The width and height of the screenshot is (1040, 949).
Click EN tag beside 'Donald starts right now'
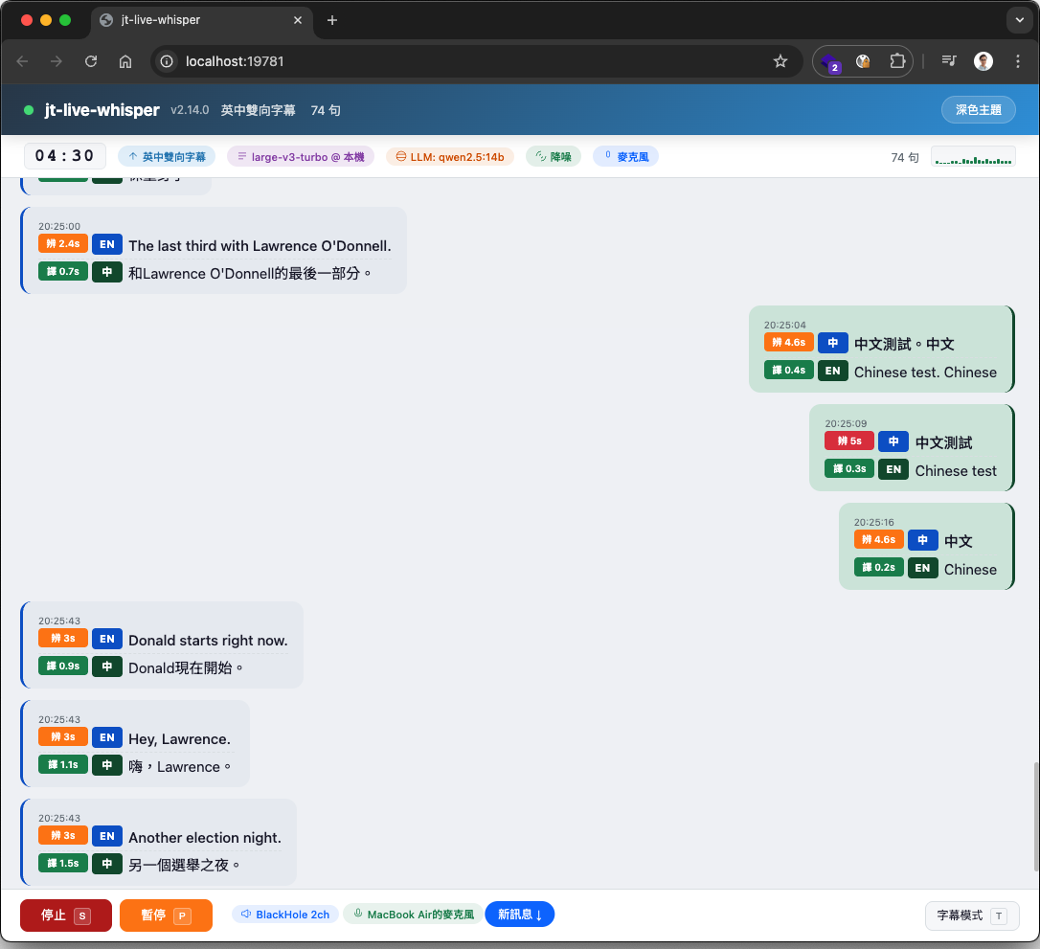(107, 639)
